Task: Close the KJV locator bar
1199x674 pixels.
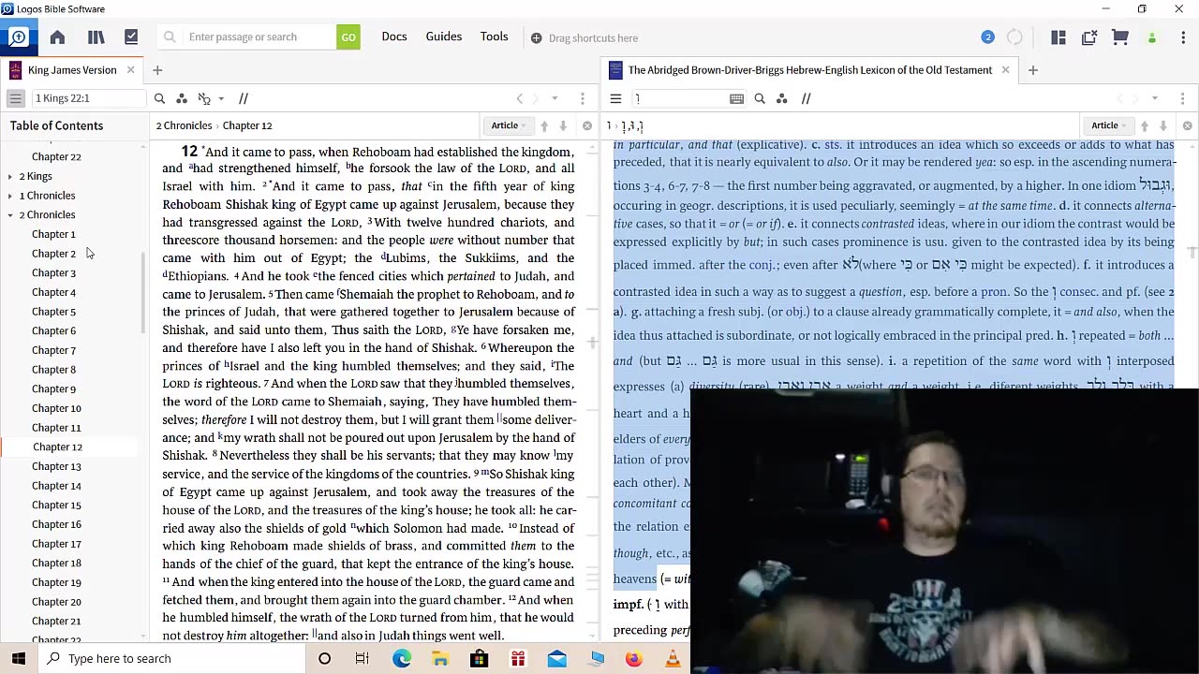Action: pos(587,125)
